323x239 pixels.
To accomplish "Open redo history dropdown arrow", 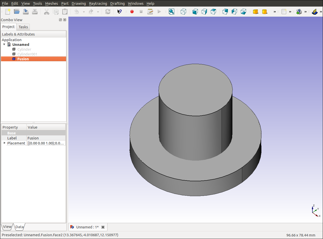I will point(98,12).
